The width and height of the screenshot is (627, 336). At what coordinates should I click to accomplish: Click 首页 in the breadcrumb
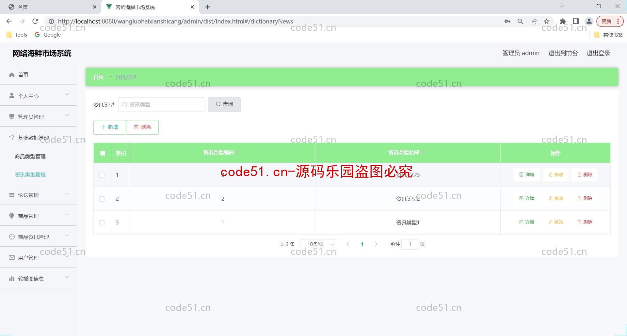pyautogui.click(x=98, y=77)
